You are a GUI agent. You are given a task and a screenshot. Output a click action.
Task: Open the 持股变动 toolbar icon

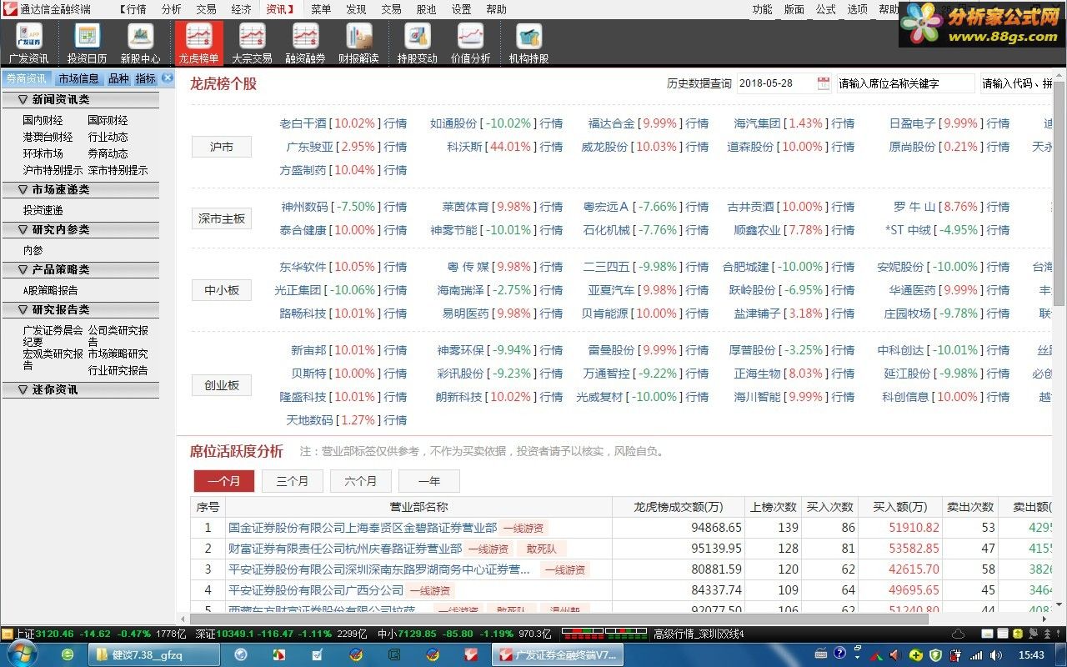coord(417,43)
